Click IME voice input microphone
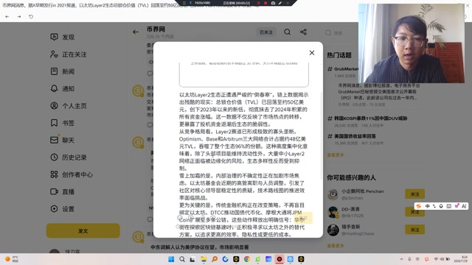 pos(441,206)
